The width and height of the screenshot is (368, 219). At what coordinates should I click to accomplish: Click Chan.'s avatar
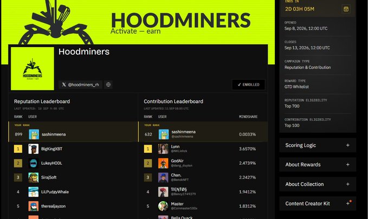163,177
